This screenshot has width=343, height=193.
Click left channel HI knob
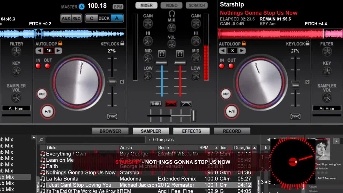click(148, 41)
